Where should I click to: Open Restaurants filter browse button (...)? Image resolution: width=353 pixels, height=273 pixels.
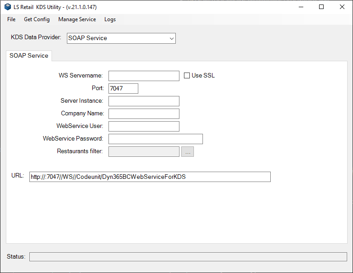[x=188, y=151]
